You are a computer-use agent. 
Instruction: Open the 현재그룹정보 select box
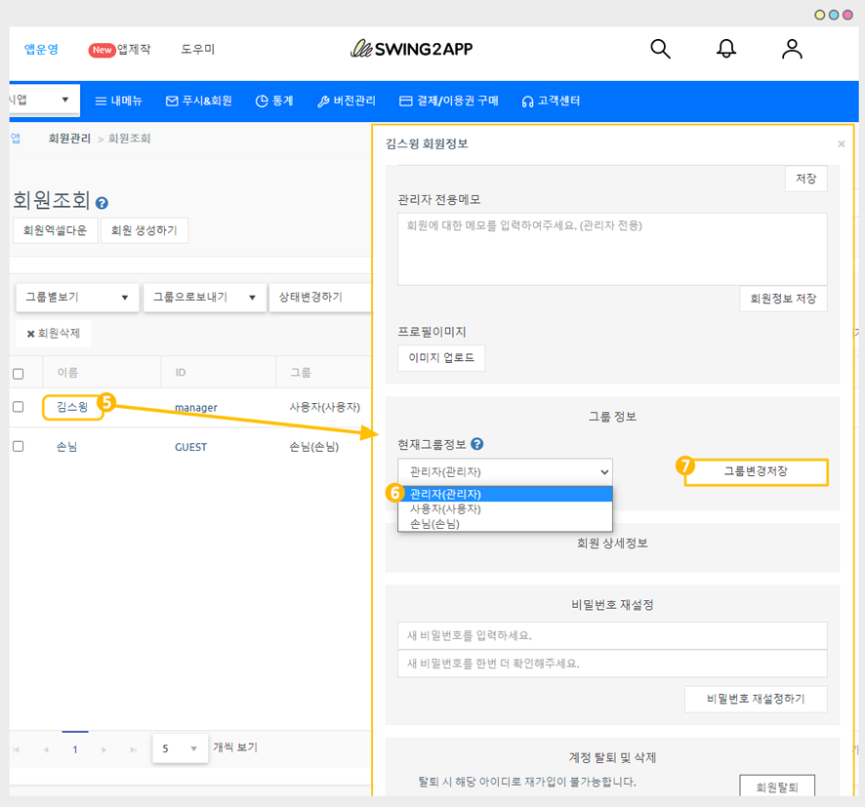pyautogui.click(x=505, y=472)
